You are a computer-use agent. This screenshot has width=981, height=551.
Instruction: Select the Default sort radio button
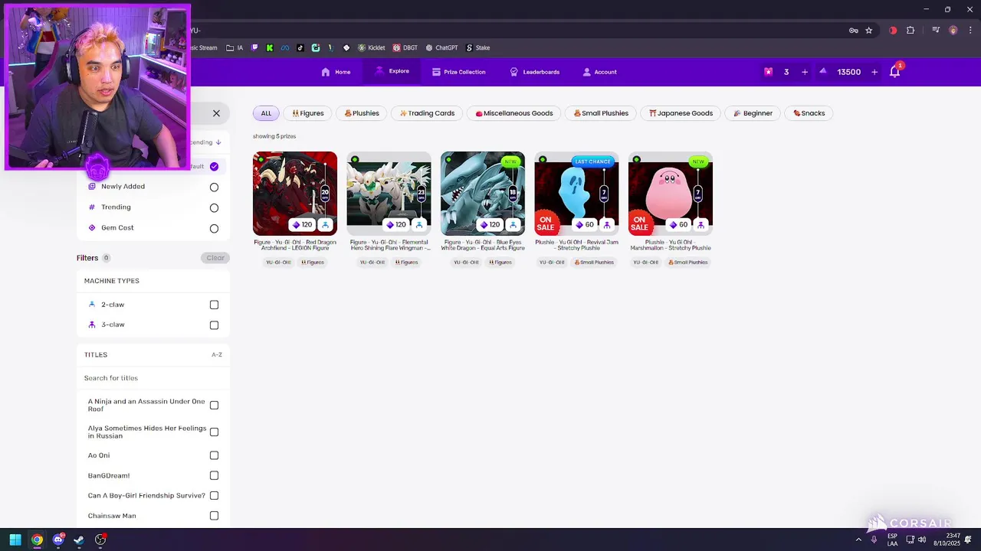[214, 166]
